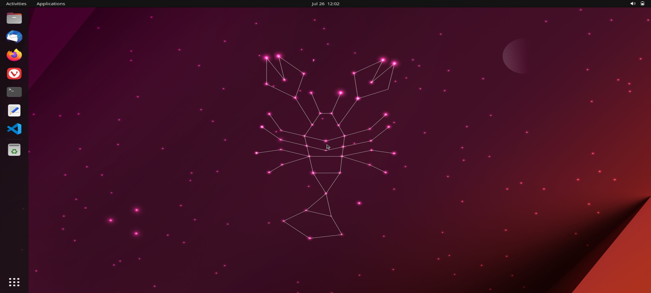Launch the Vivaldi browser
This screenshot has width=651, height=293.
pos(14,74)
